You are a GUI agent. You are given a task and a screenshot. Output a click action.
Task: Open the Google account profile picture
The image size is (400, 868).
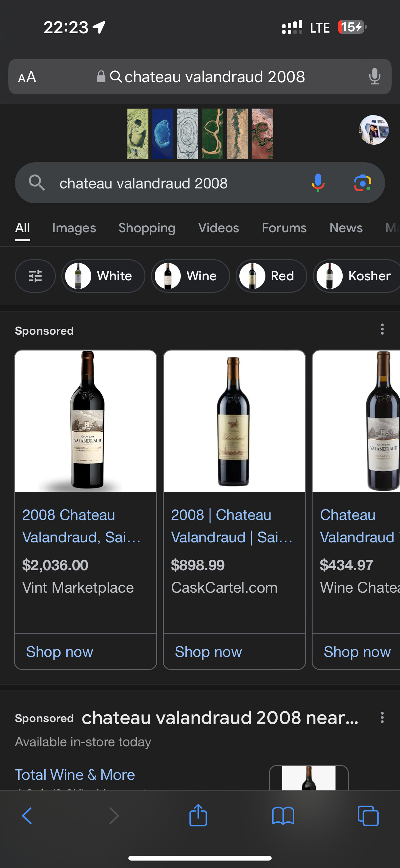point(374,130)
